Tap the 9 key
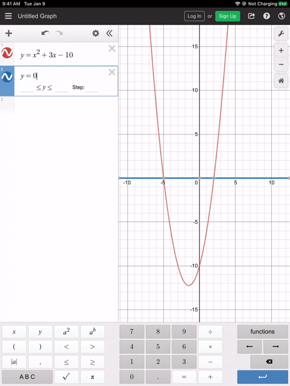Image resolution: width=290 pixels, height=386 pixels. coord(184,332)
